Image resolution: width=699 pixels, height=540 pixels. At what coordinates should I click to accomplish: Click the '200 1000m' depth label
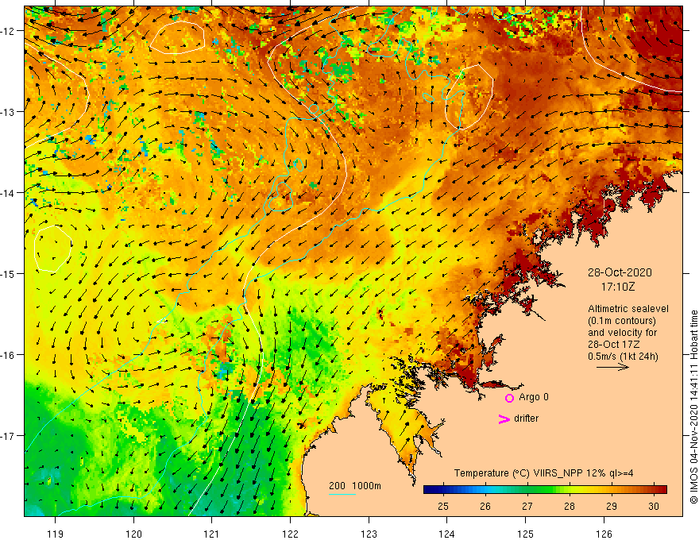[x=355, y=486]
